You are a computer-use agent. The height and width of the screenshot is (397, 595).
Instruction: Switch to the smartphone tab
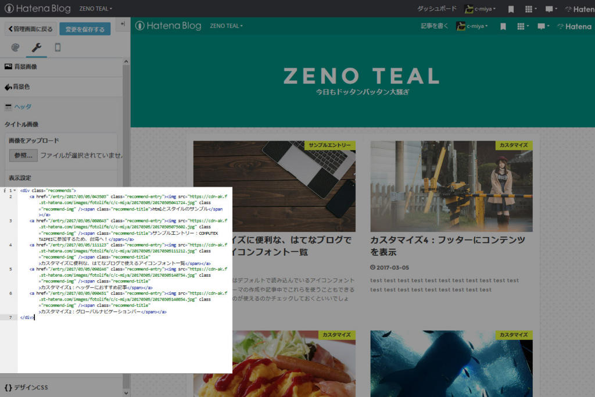coord(58,48)
